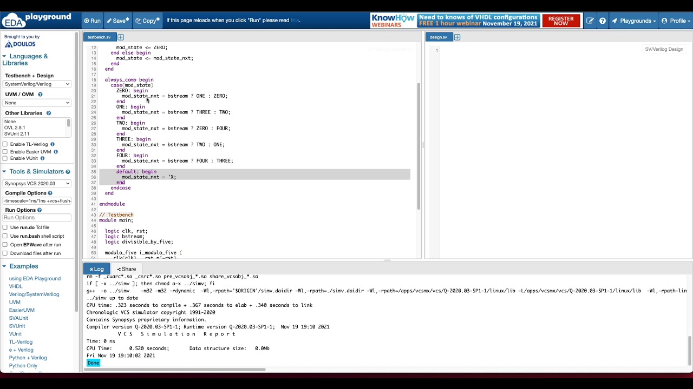The height and width of the screenshot is (389, 693).
Task: Check Use run.bash shell script
Action: 5,236
